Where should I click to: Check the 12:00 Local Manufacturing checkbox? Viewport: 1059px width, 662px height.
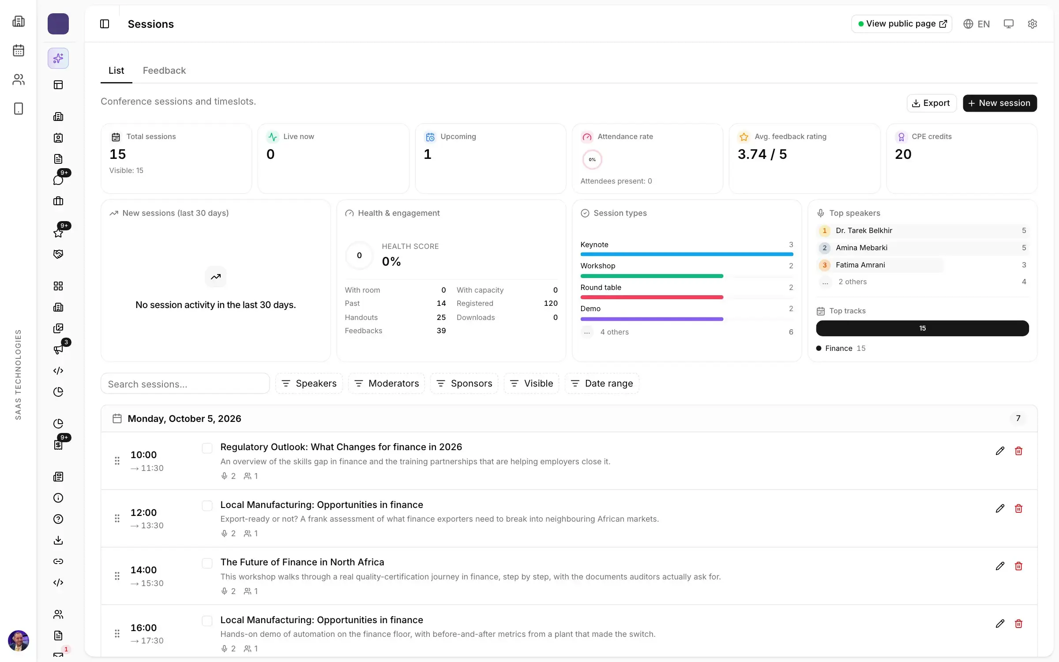[x=207, y=506]
